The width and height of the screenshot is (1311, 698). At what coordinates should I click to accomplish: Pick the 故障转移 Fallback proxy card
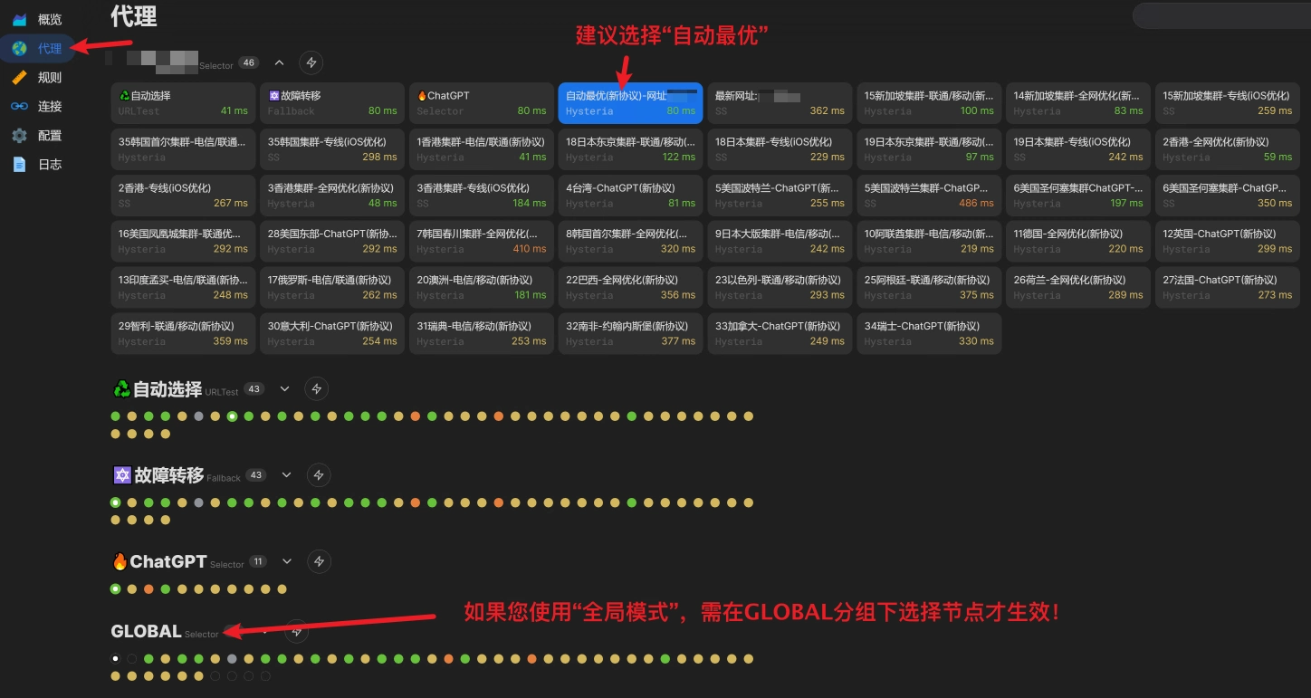pos(332,103)
